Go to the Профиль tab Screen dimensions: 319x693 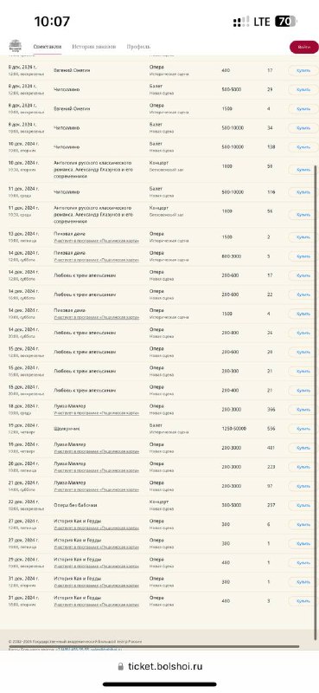[138, 47]
